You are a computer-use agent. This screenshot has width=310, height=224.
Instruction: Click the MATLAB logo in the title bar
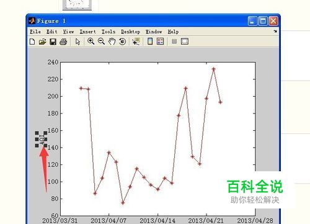tap(32, 20)
